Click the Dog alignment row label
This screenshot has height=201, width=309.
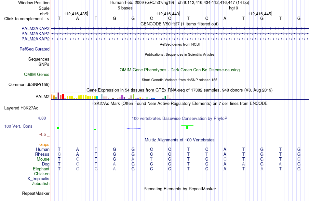(x=46, y=164)
